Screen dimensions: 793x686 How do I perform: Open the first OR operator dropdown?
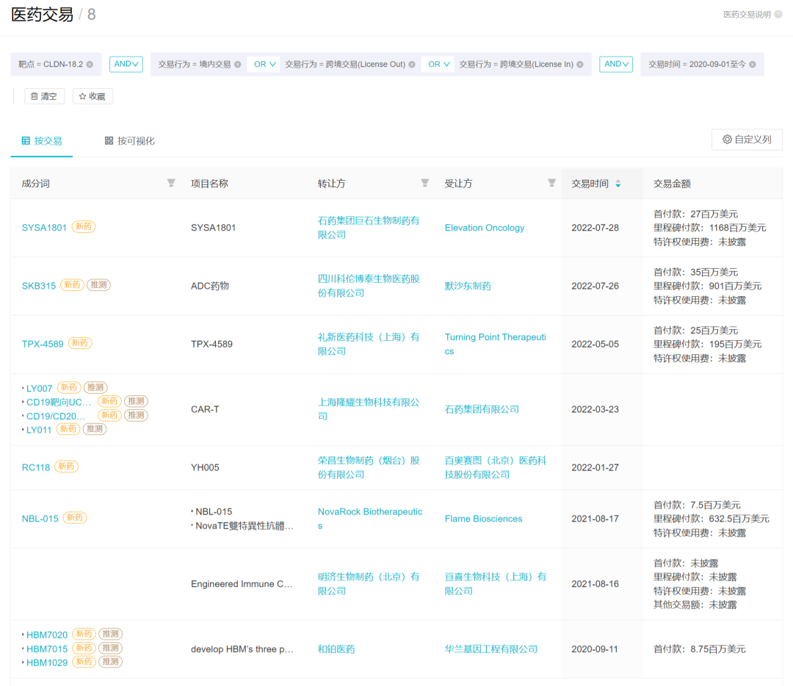[264, 65]
